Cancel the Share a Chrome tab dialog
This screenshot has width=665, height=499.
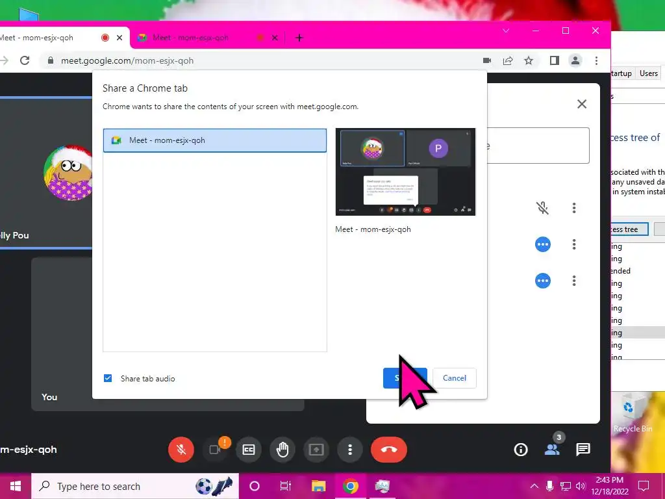454,378
